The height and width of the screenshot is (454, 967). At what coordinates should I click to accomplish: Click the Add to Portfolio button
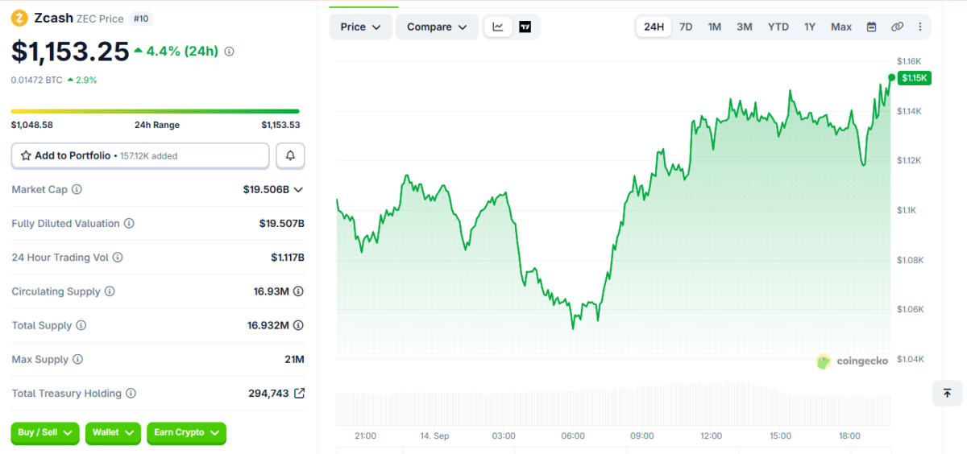coord(140,155)
